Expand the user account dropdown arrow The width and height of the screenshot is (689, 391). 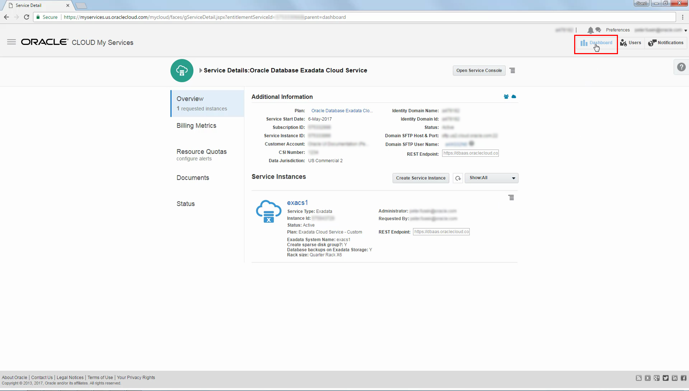pos(685,30)
